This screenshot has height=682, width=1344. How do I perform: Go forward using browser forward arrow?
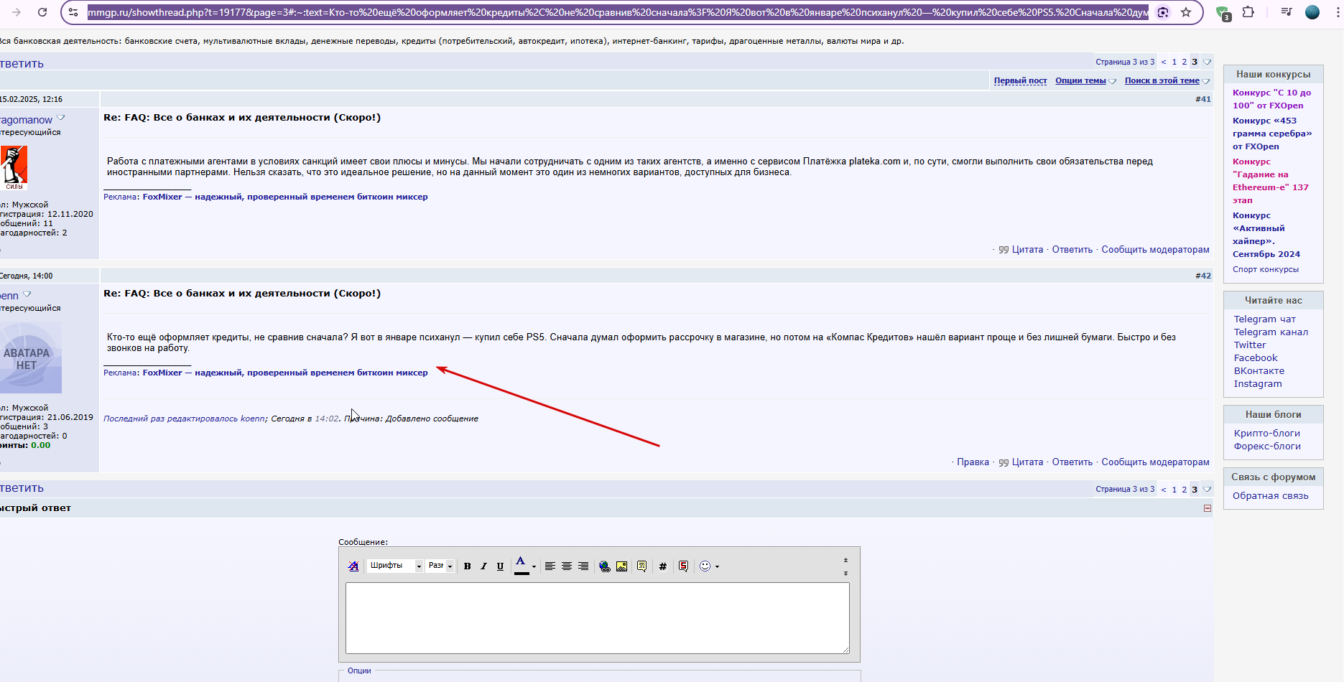coord(17,12)
